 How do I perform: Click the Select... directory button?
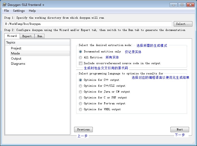pyautogui.click(x=183, y=24)
